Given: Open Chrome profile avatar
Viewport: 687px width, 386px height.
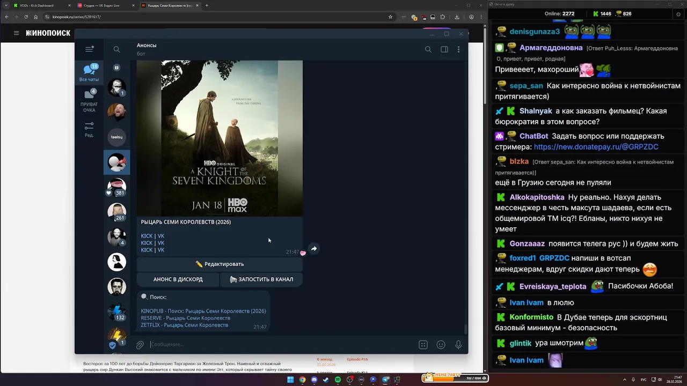Looking at the screenshot, I should (x=471, y=17).
